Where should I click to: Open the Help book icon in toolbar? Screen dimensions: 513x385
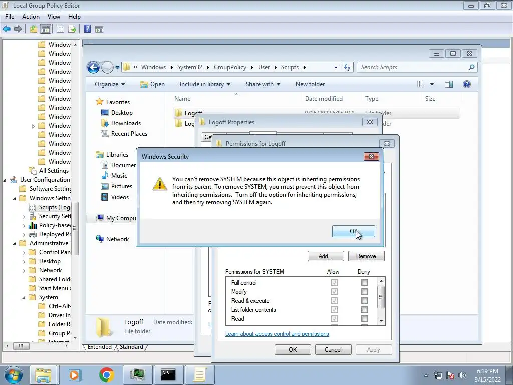87,29
